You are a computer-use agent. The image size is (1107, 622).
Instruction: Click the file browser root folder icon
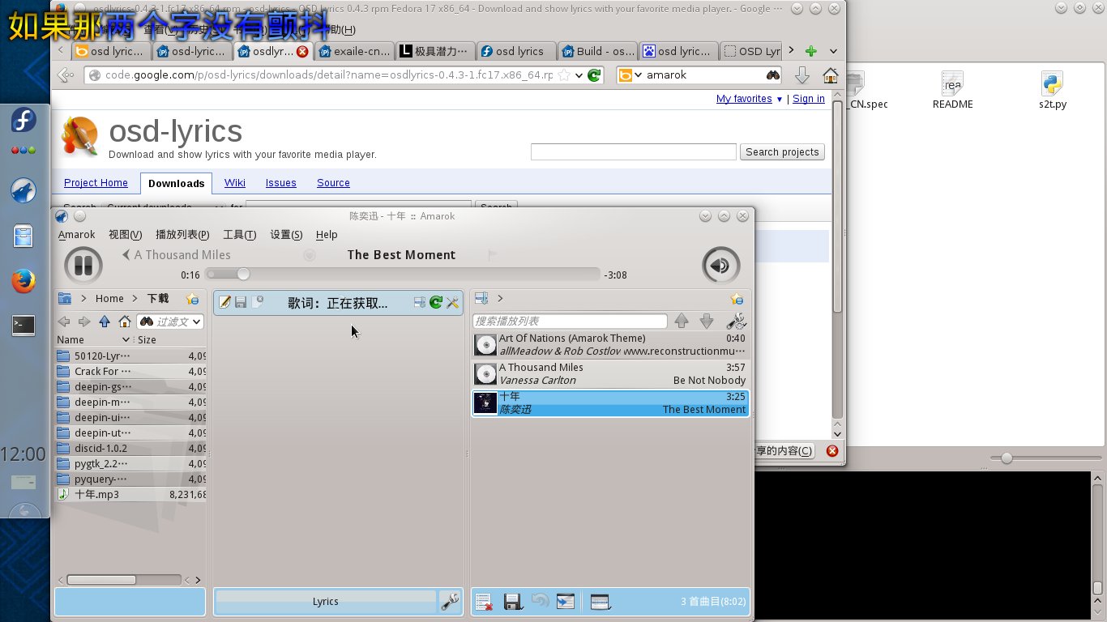pos(65,298)
